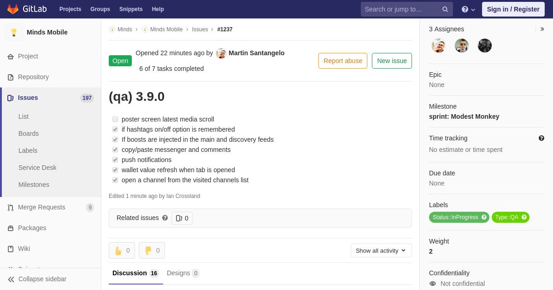Viewport: 553px width, 290px height.
Task: Click the search magnifier icon
Action: point(445,9)
